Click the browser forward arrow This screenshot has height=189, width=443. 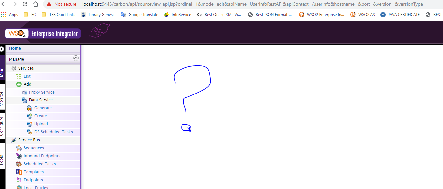point(14,4)
